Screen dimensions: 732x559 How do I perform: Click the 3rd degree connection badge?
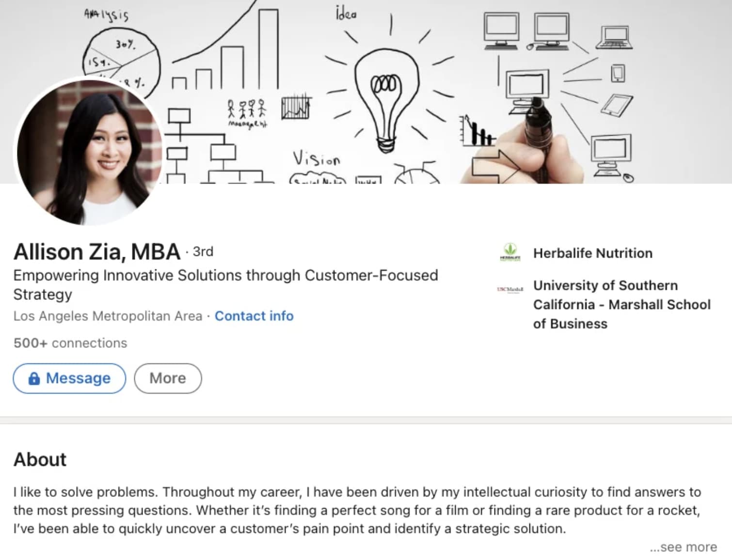point(203,251)
